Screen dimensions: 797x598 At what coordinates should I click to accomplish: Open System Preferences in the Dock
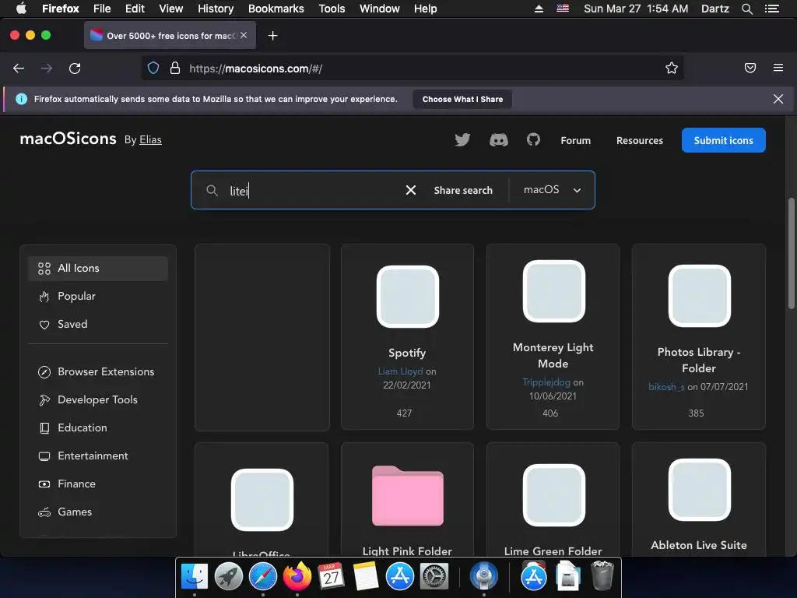click(434, 577)
